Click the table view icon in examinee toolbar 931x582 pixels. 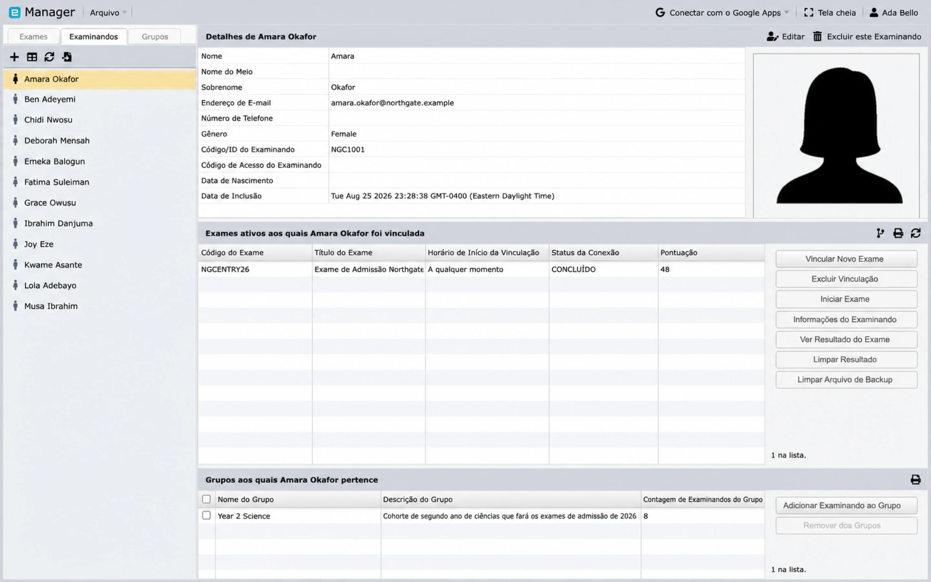tap(32, 57)
